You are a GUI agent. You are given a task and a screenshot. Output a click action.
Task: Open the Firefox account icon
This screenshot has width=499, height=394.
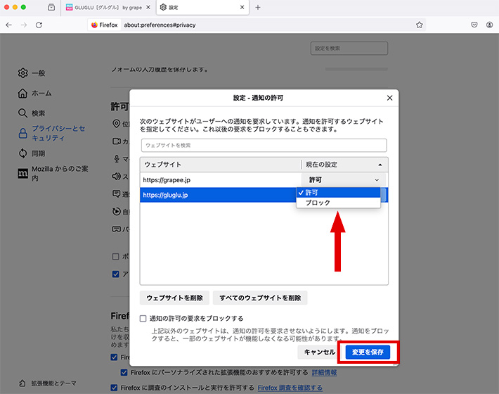(x=489, y=25)
